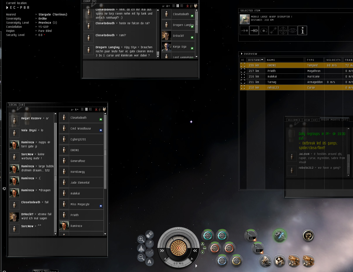Viewport: 353px width, 272px height.
Task: Click the zoom in magnifier on HUD
Action: tap(141, 239)
